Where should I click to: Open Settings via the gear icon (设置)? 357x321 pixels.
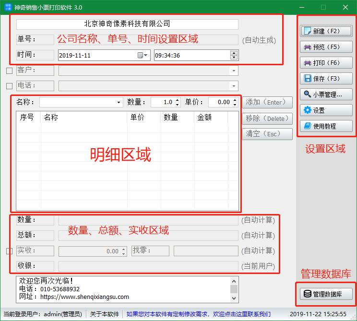click(308, 110)
